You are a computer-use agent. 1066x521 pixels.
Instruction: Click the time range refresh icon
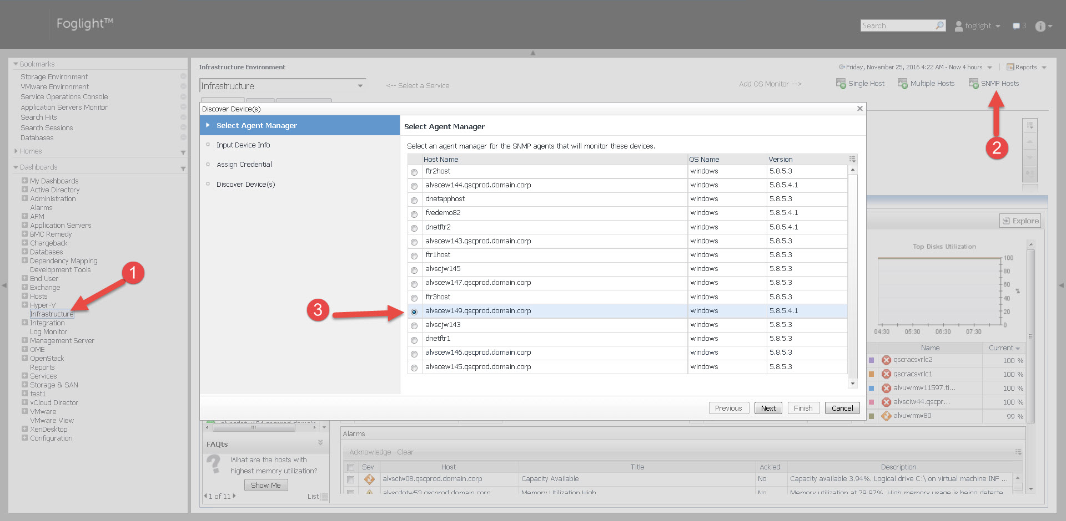(x=842, y=67)
